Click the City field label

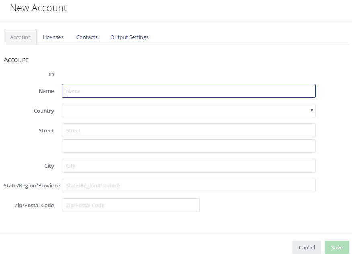pyautogui.click(x=49, y=166)
